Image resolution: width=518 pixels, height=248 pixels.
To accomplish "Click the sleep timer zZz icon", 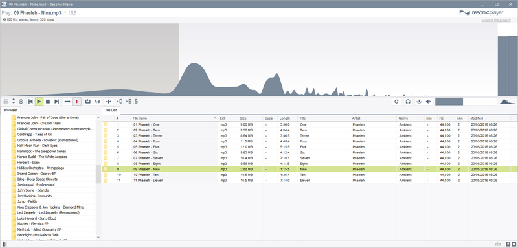I will pos(497,244).
